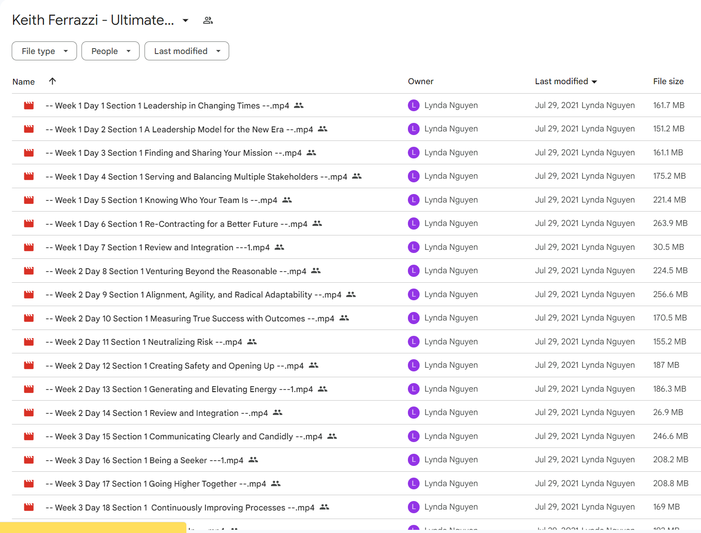Click video icon for Week 1 Day 1 file

(29, 105)
